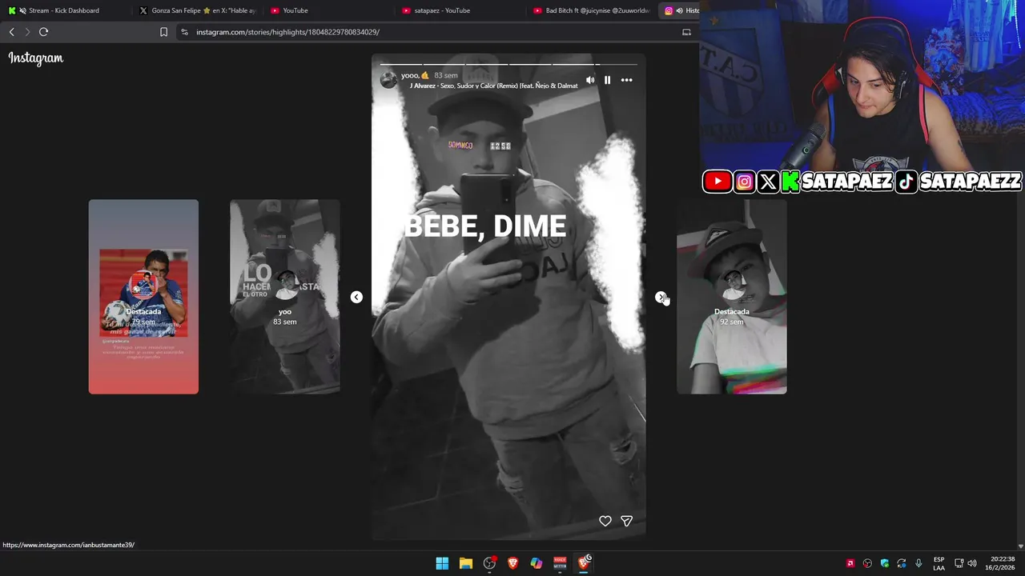1025x576 pixels.
Task: Open Voicemeeter from the taskbar
Action: 560,563
